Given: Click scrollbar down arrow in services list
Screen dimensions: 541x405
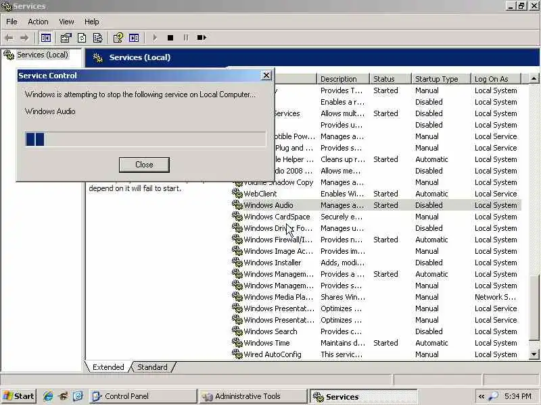Looking at the screenshot, I should tap(534, 354).
